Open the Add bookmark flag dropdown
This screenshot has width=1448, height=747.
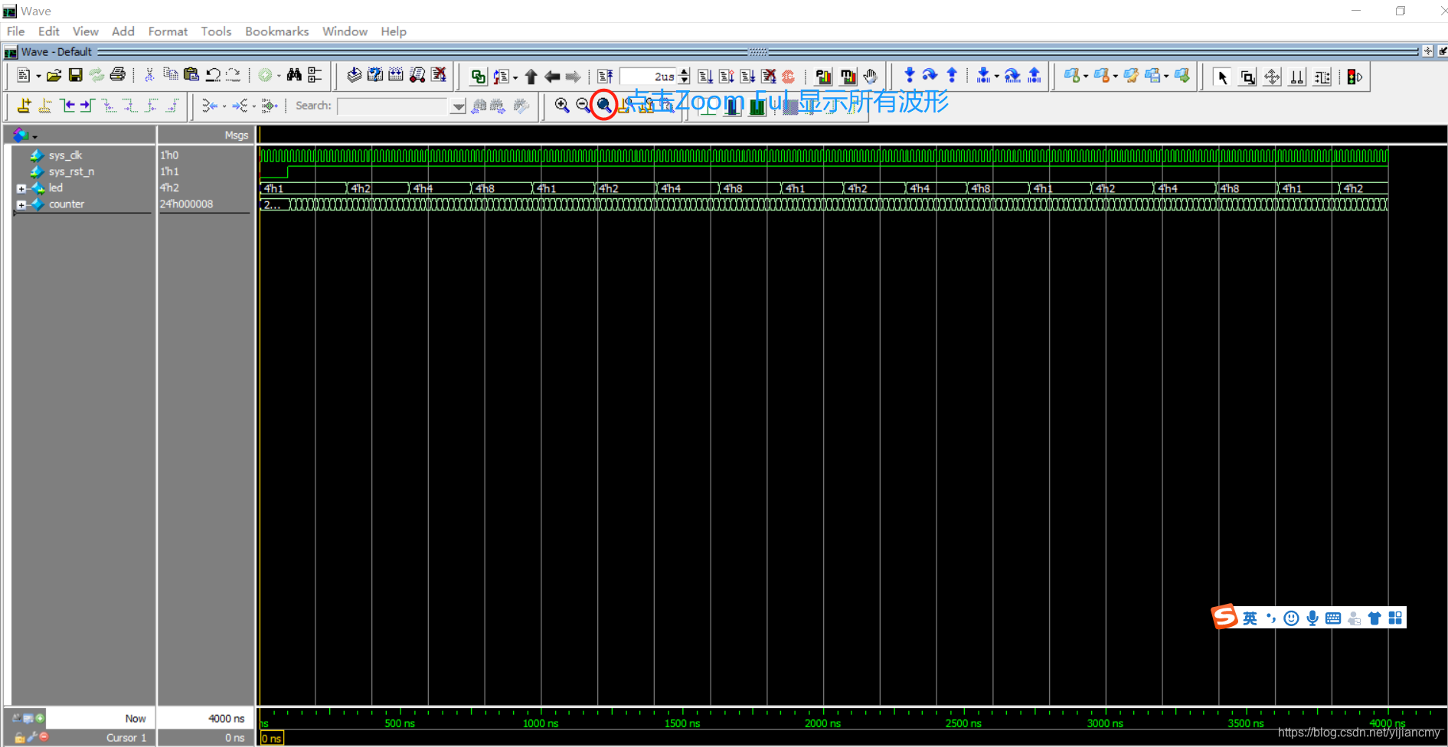coord(1086,76)
